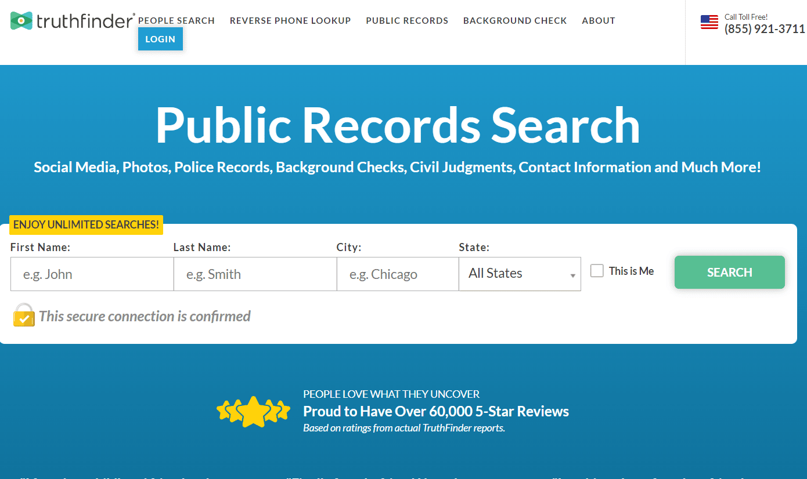Click the Enjoy Unlimited Searches badge
This screenshot has height=479, width=807.
[86, 224]
